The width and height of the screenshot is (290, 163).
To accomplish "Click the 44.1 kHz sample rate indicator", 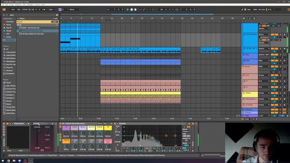I will click(x=261, y=10).
